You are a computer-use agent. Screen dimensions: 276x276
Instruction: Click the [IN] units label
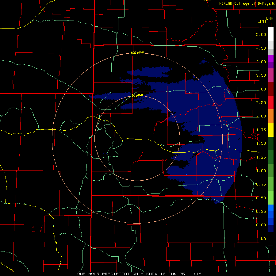(x=262, y=21)
